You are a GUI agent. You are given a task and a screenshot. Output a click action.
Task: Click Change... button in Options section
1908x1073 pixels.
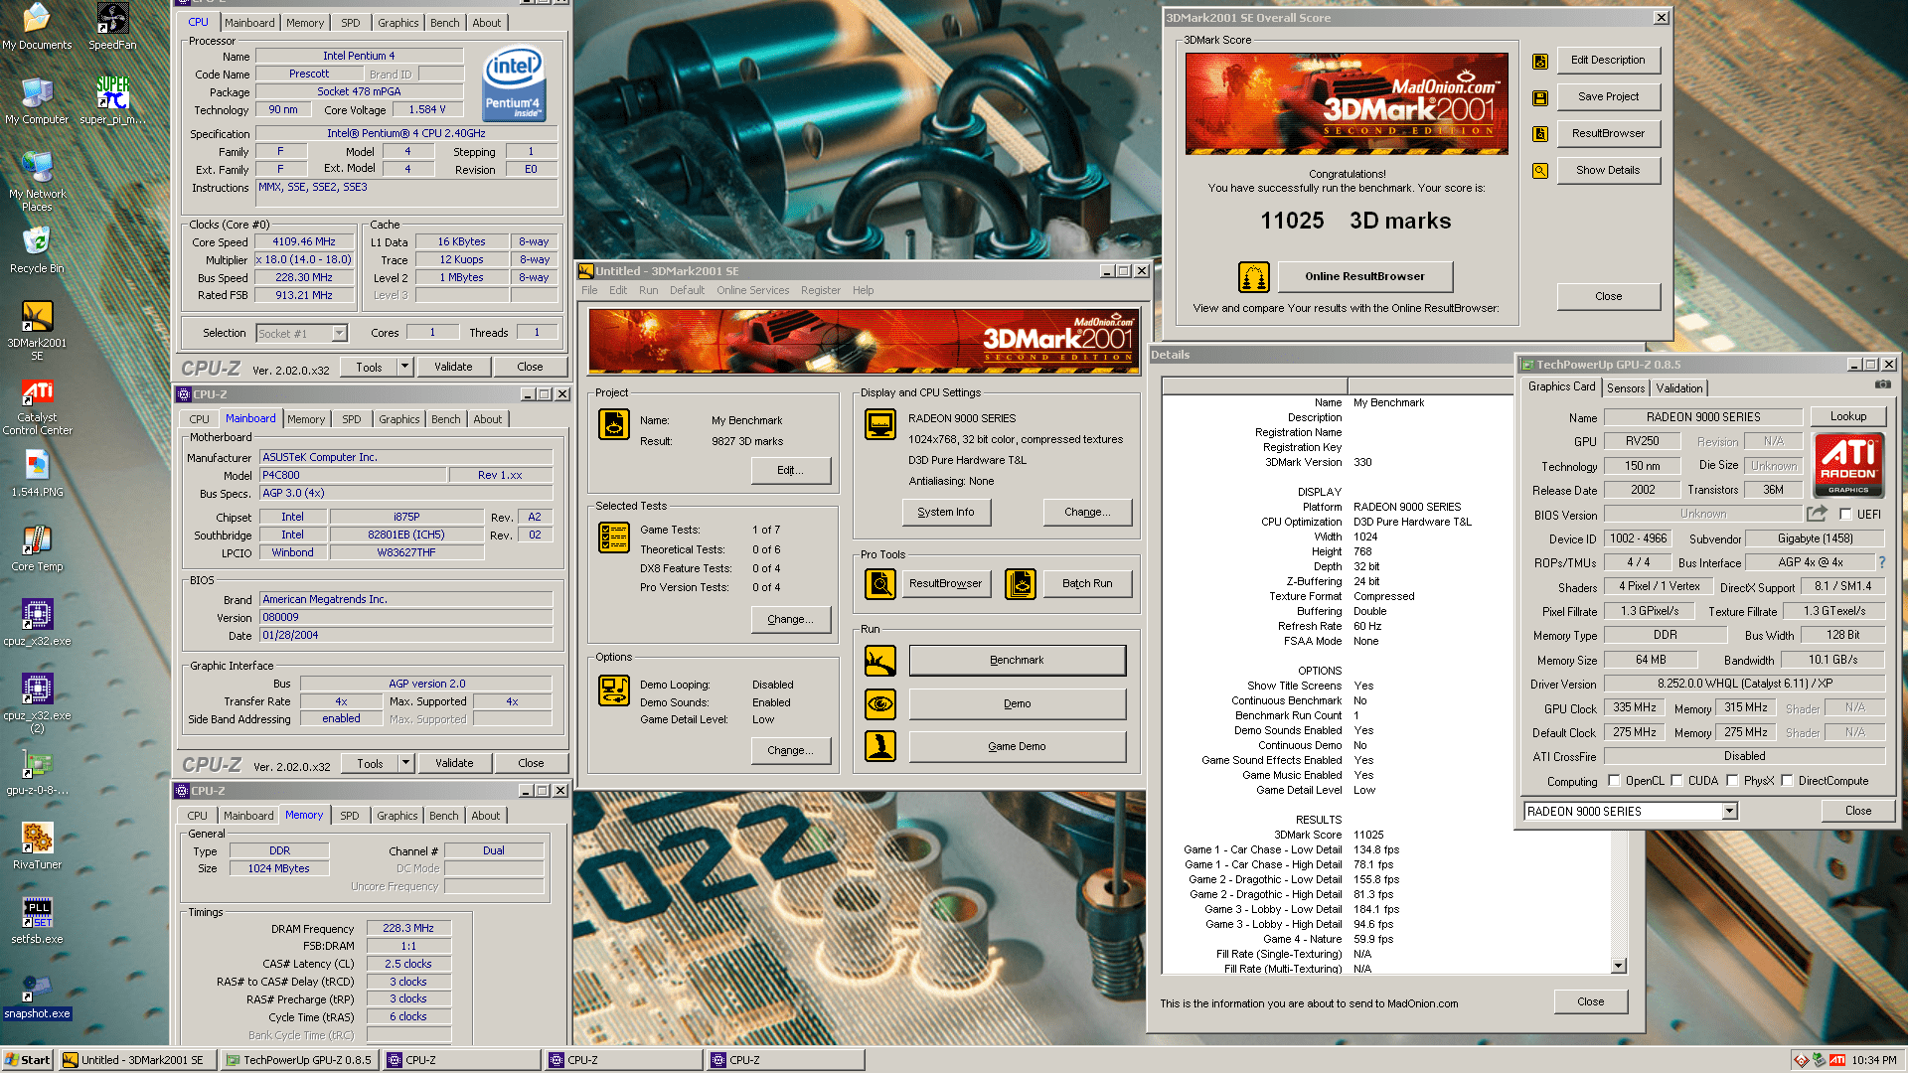[791, 751]
